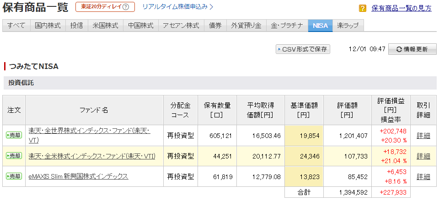Open the 楽ラップ tab

(348, 26)
